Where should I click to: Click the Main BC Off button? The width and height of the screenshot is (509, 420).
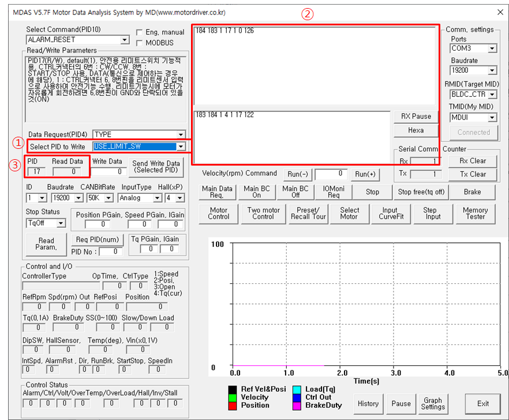pyautogui.click(x=295, y=192)
